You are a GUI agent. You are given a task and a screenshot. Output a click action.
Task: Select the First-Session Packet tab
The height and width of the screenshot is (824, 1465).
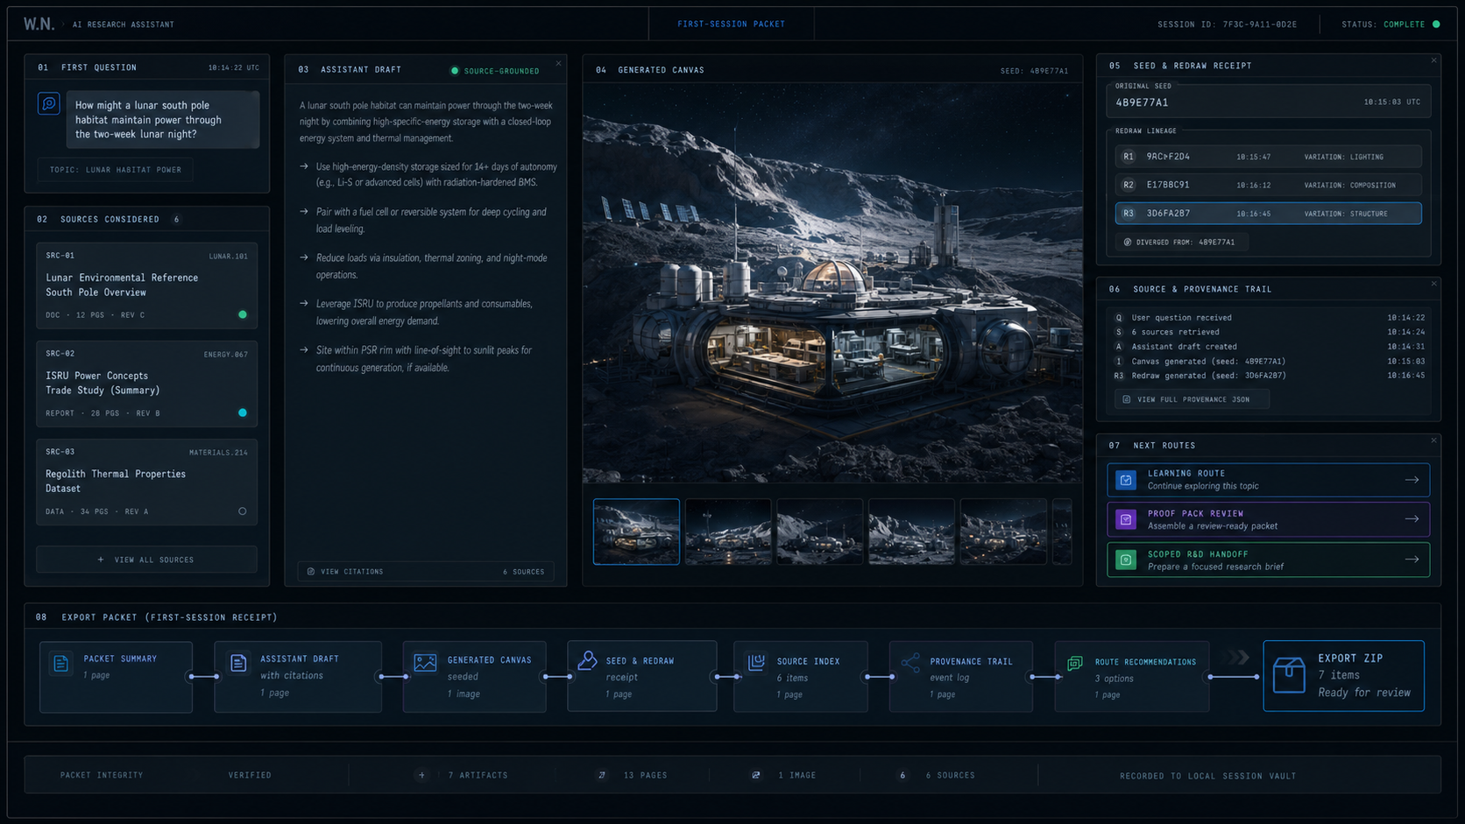(731, 24)
